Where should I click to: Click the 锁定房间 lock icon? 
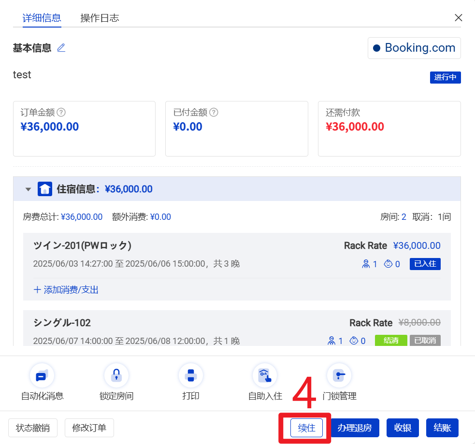116,375
